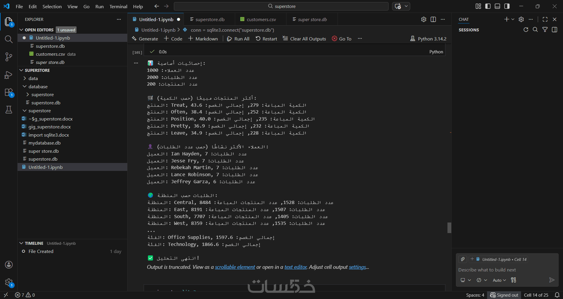Toggle chat sessions side bar layout

point(554,30)
